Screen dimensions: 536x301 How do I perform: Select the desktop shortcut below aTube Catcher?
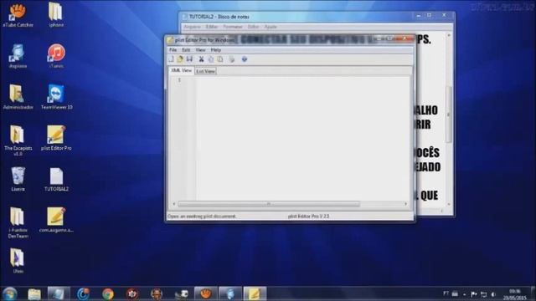18,56
